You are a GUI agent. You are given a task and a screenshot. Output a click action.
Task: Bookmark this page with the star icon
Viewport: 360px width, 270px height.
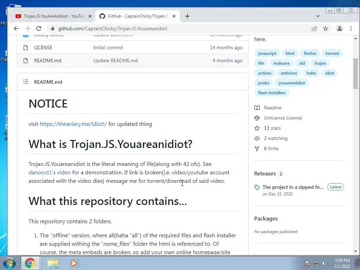[x=326, y=28]
